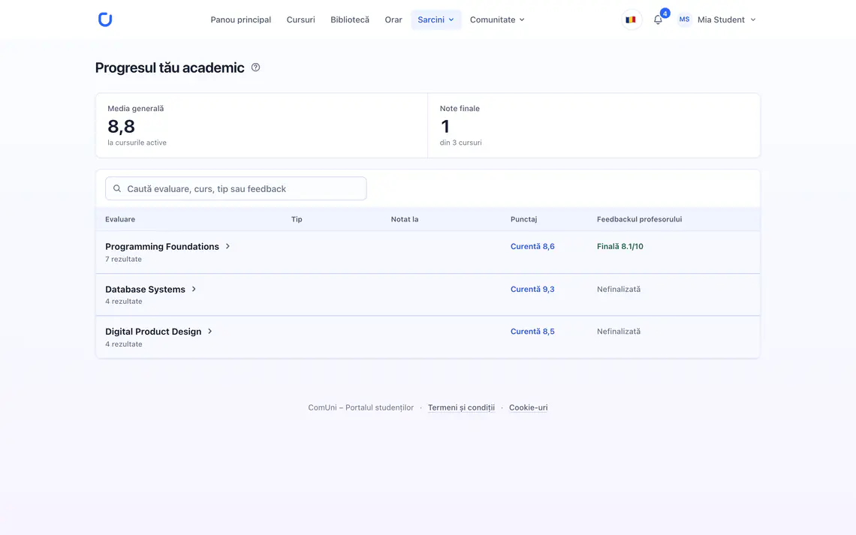Click Nefinalizată in the Digital Product Design row

click(x=619, y=332)
